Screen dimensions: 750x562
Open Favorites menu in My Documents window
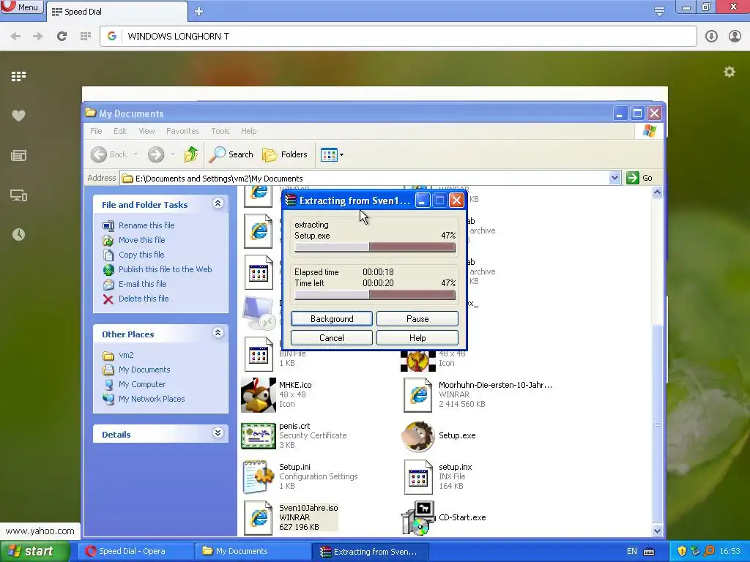pos(182,131)
